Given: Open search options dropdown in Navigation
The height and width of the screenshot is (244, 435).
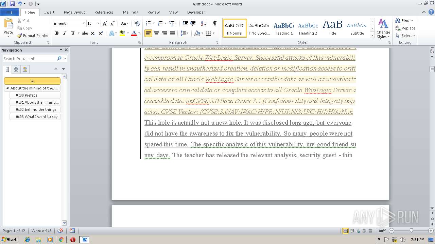Looking at the screenshot, I should pyautogui.click(x=65, y=59).
